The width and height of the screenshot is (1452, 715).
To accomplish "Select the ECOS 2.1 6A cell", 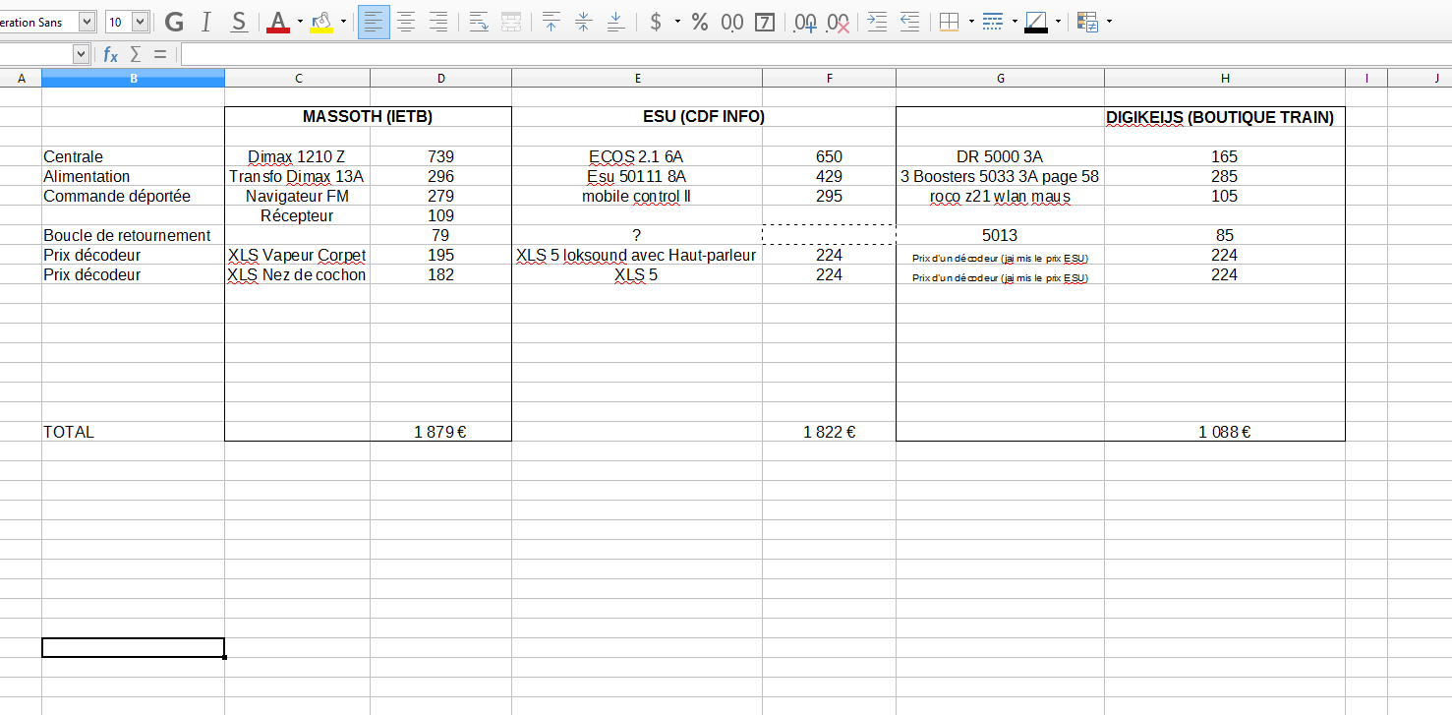I will click(637, 156).
